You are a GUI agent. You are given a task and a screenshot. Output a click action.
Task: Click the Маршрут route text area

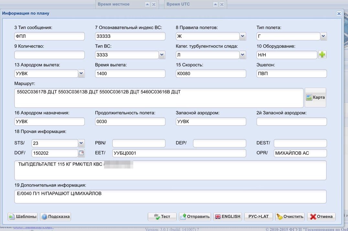point(159,98)
